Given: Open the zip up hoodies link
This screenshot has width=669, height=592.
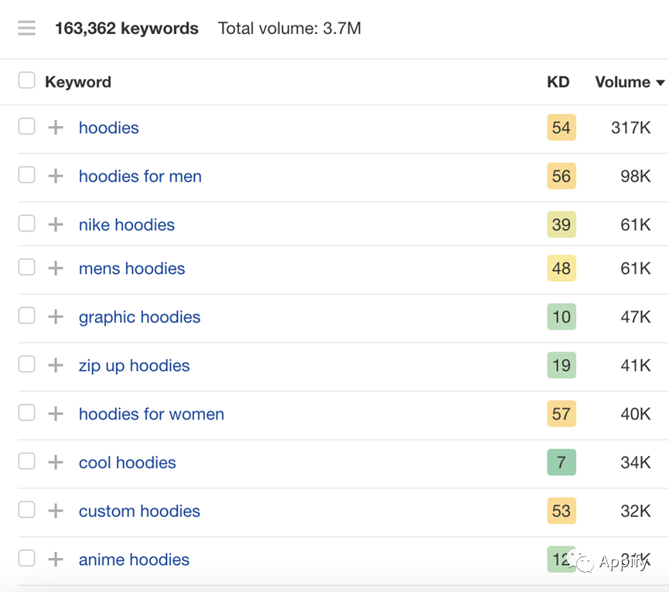Looking at the screenshot, I should click(x=134, y=366).
